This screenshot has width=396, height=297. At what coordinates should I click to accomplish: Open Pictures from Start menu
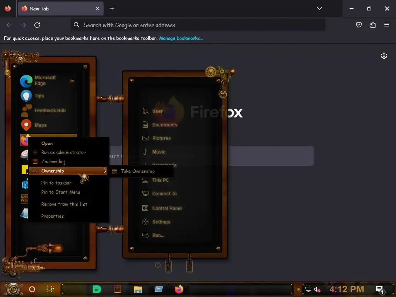coord(157,138)
